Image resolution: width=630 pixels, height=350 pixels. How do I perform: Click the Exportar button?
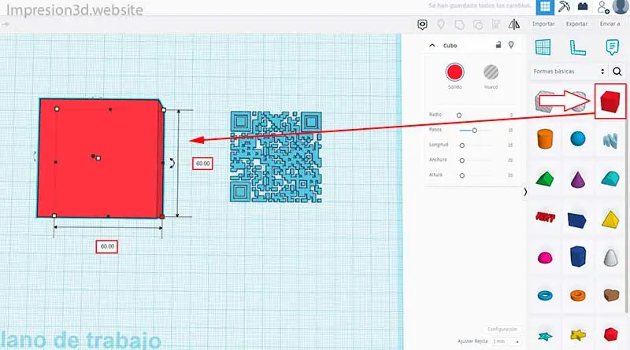point(576,24)
